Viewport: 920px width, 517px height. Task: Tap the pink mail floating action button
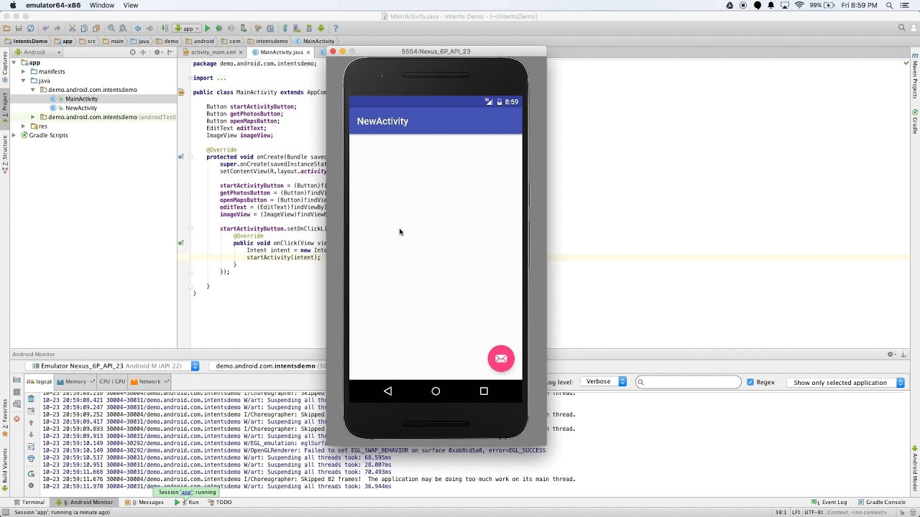(x=501, y=358)
